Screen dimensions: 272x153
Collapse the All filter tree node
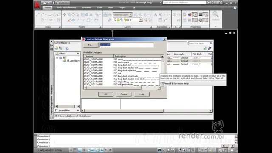[57, 58]
